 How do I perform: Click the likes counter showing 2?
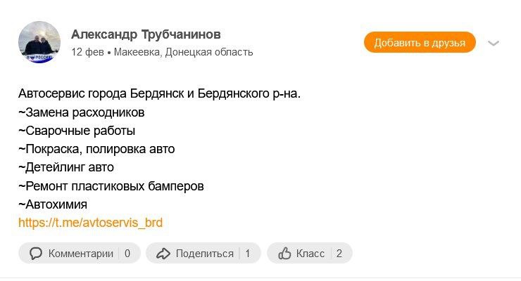339,254
